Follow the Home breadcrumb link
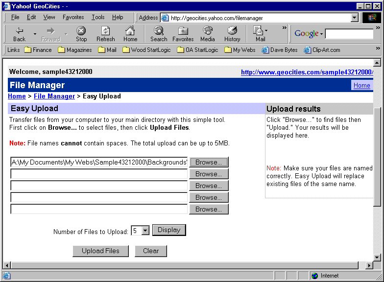Image resolution: width=384 pixels, height=282 pixels. (x=17, y=96)
